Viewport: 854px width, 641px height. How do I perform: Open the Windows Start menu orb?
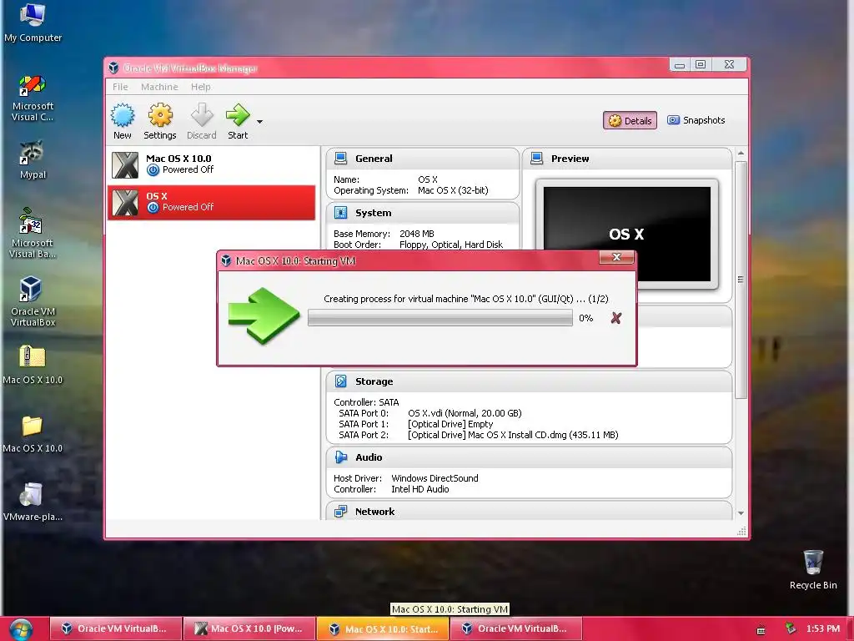pos(21,629)
